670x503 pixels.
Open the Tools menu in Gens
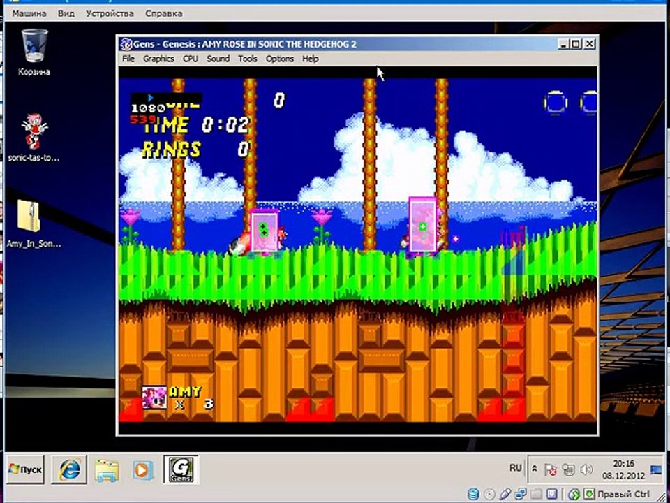[247, 59]
